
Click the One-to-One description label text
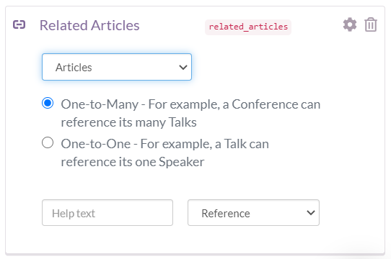[164, 153]
